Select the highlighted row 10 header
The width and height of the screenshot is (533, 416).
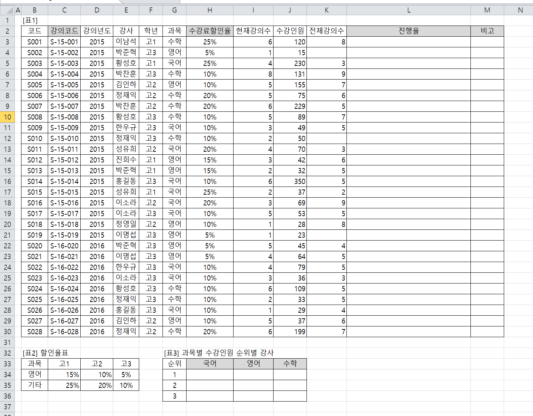coord(7,117)
